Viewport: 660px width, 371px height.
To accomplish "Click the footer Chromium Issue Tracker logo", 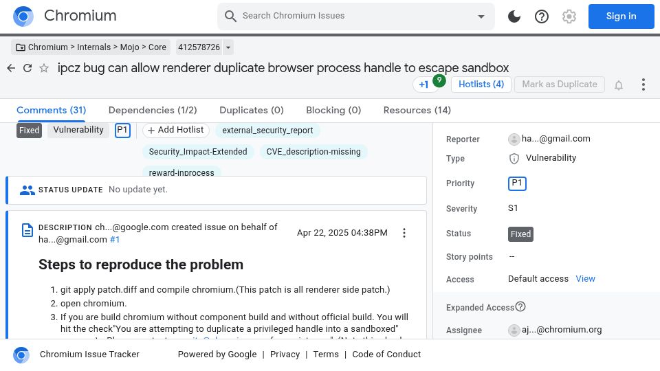I will (21, 355).
